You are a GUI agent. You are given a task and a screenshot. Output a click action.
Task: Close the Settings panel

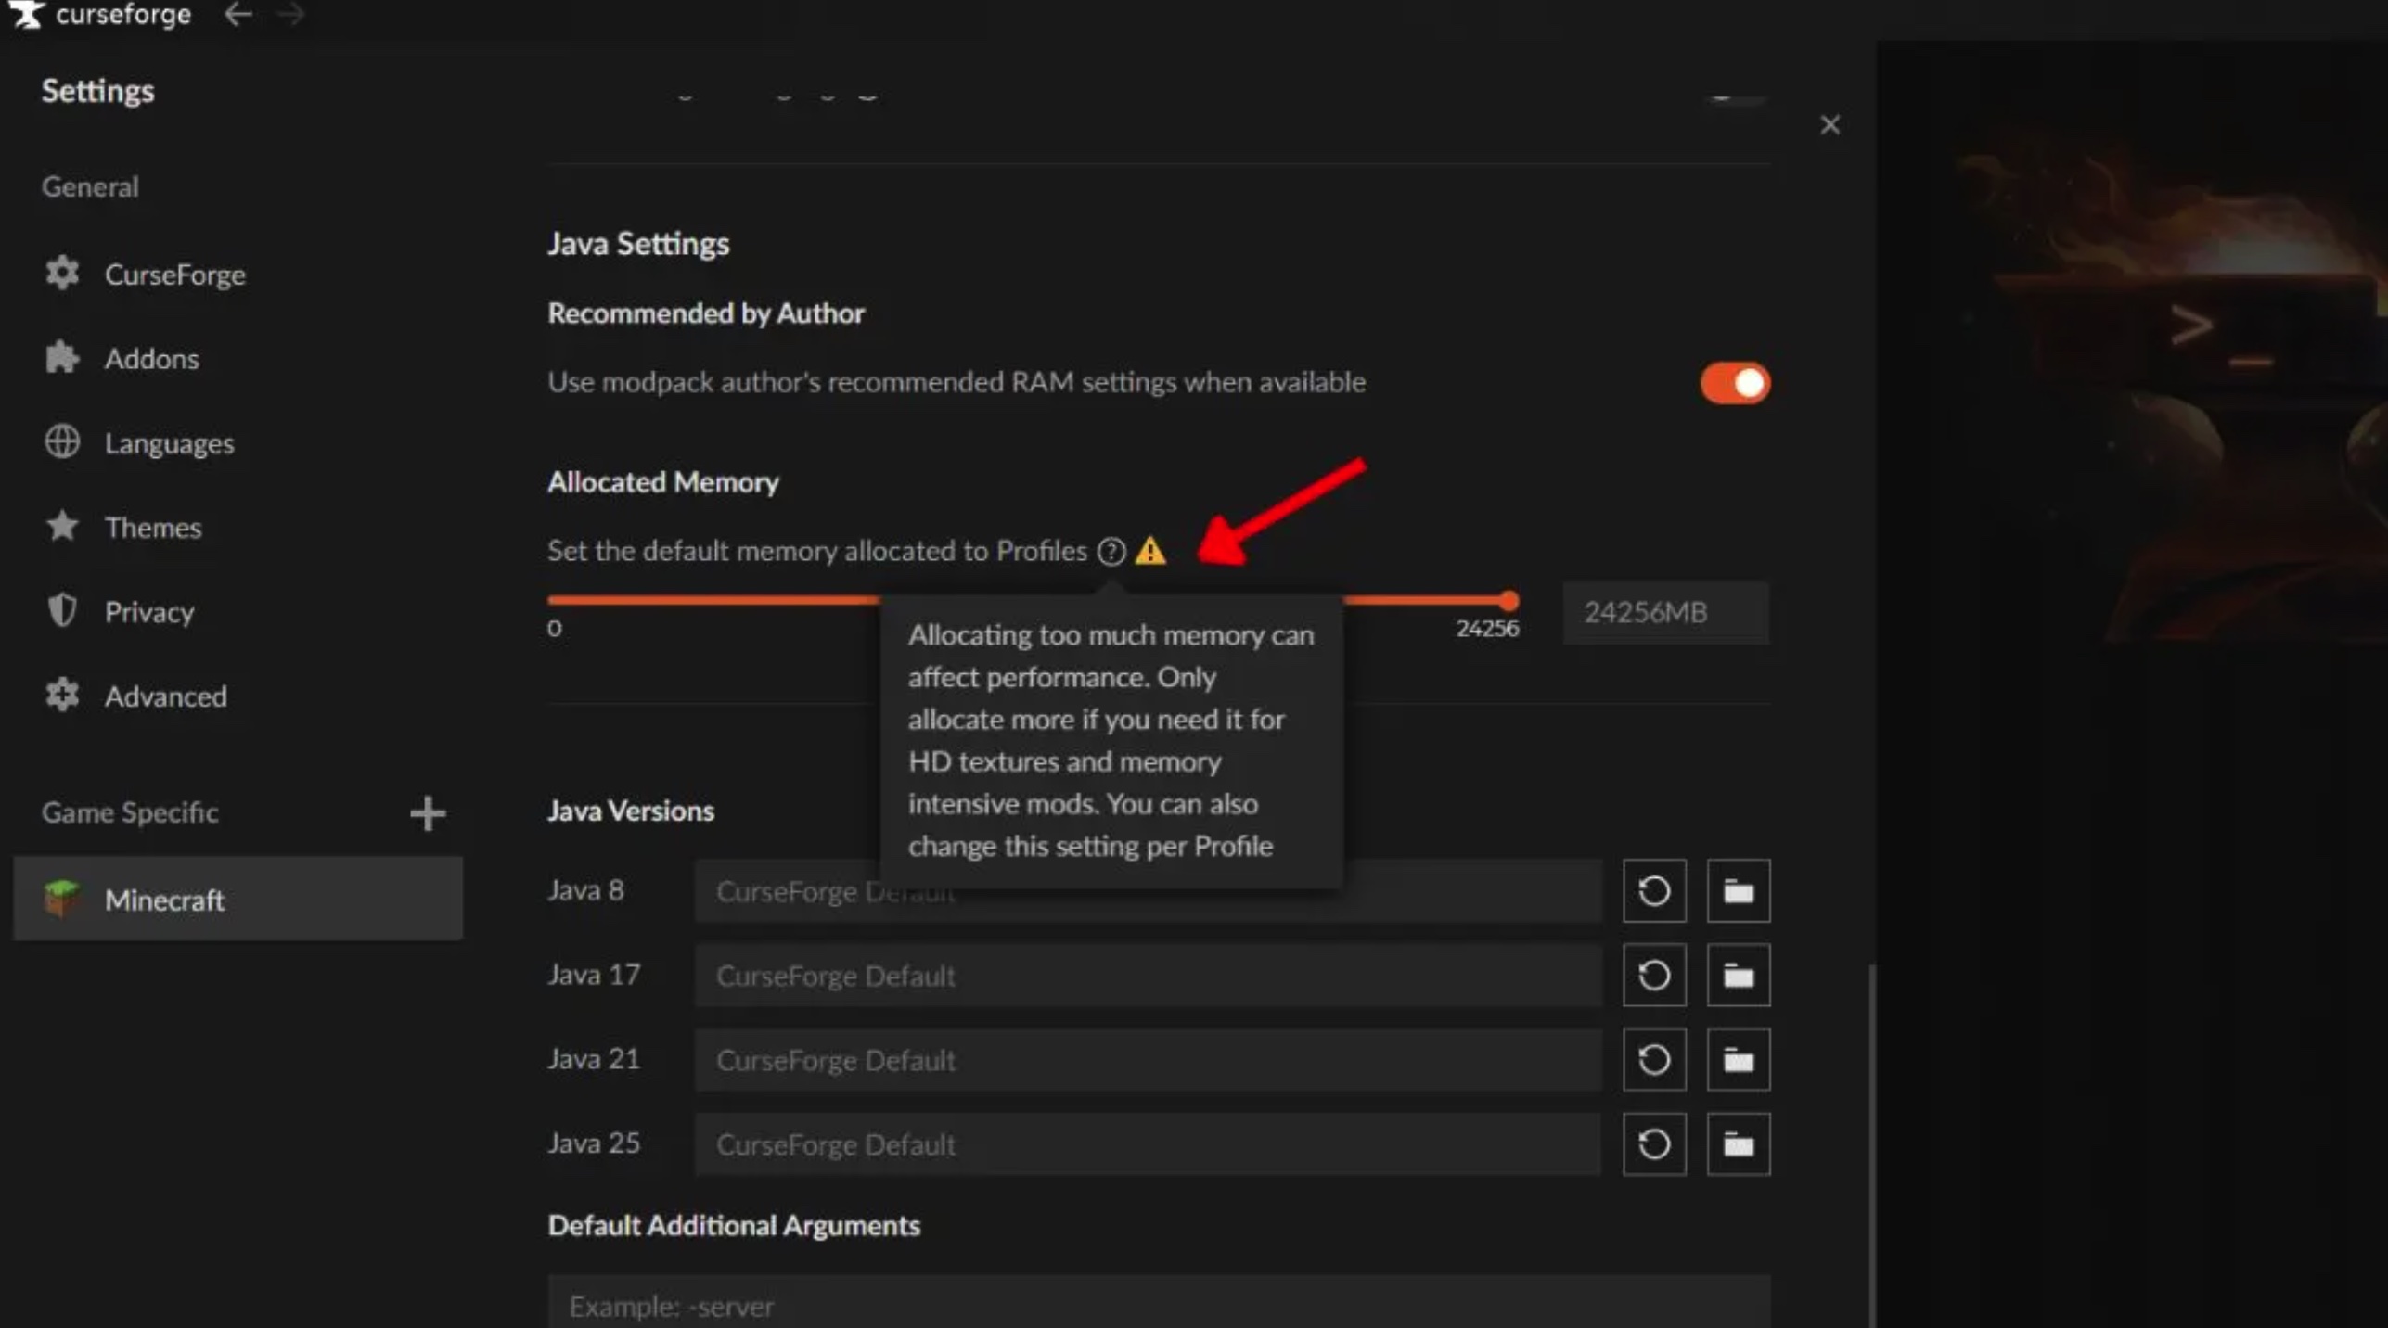1830,124
